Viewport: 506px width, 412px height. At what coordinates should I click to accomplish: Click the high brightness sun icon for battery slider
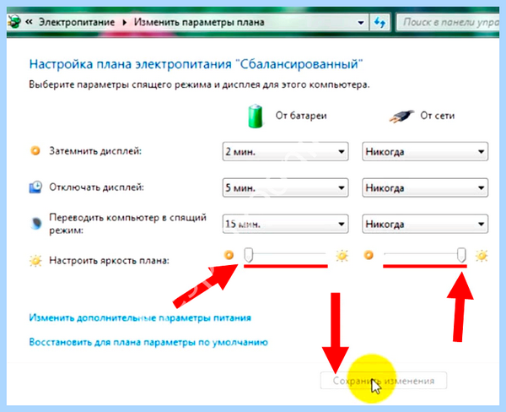pos(342,256)
